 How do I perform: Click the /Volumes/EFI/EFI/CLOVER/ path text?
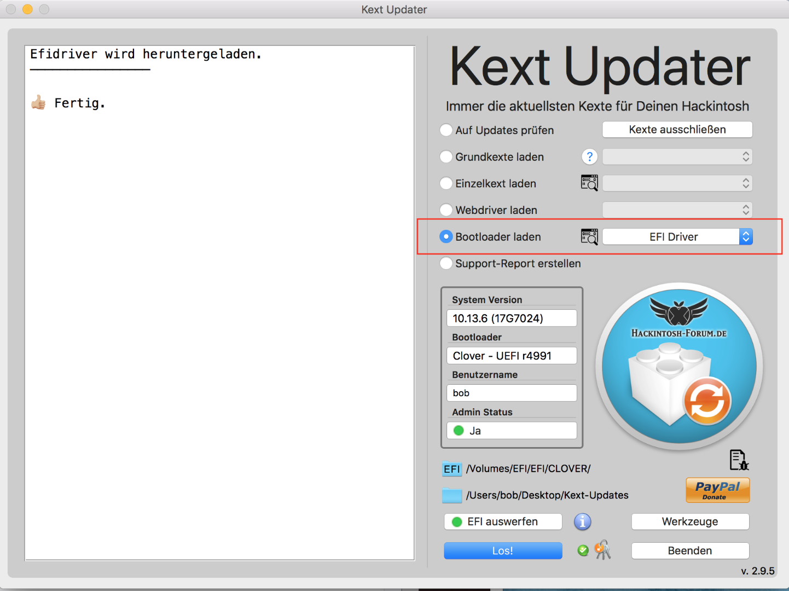(x=528, y=468)
